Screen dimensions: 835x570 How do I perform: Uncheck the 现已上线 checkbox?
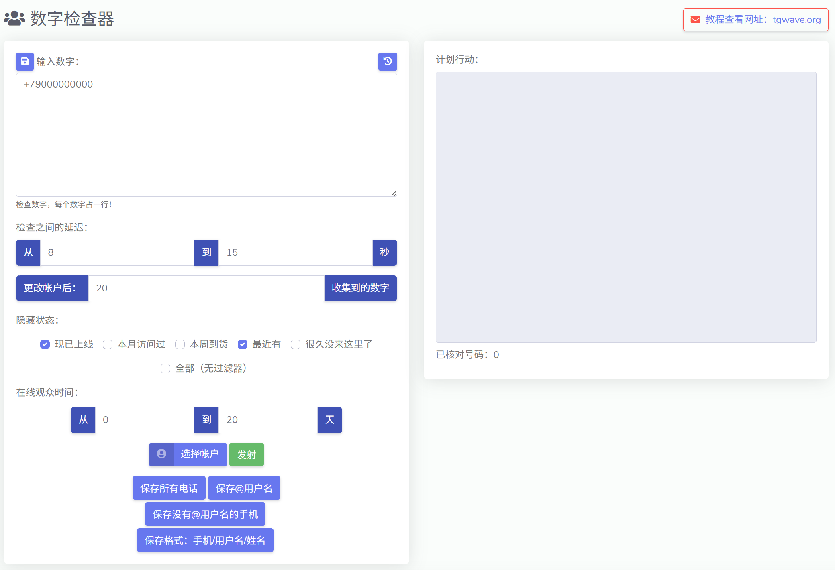45,344
